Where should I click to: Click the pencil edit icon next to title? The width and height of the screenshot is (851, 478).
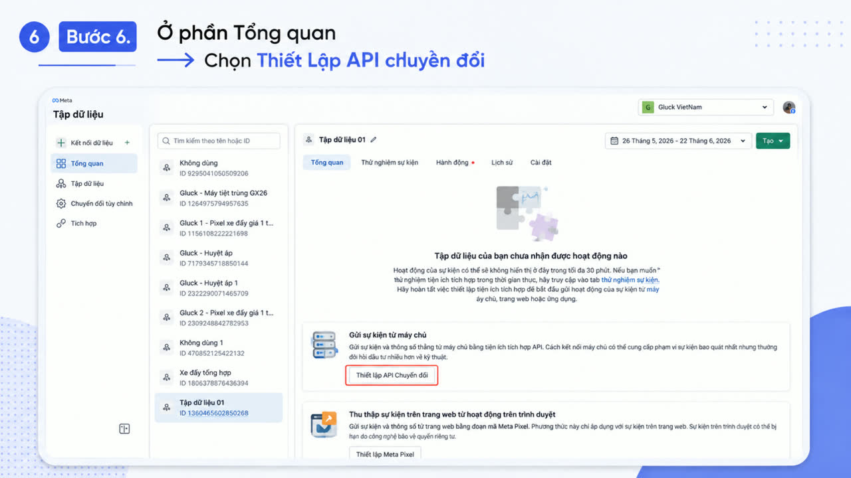click(374, 140)
